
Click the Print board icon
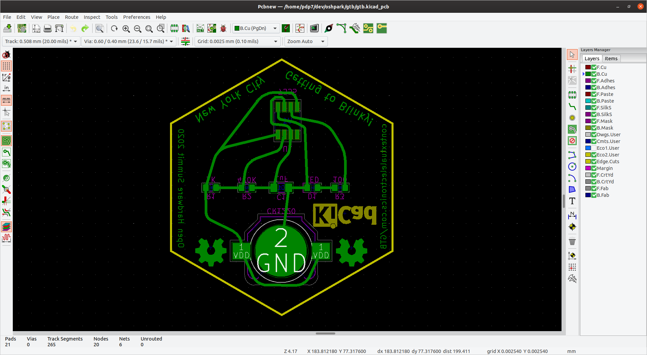pos(48,29)
